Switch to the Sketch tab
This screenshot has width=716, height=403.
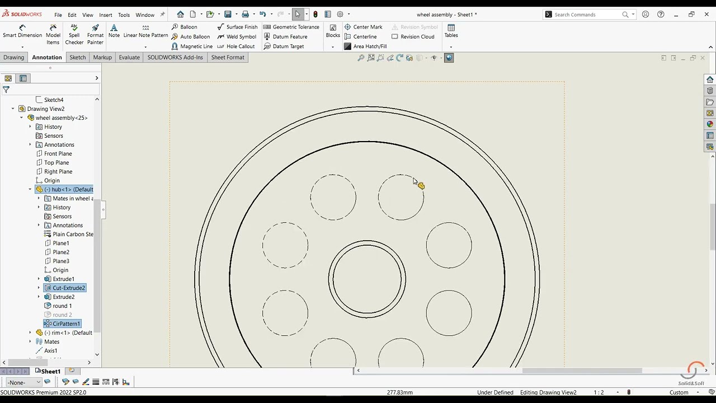(x=78, y=57)
